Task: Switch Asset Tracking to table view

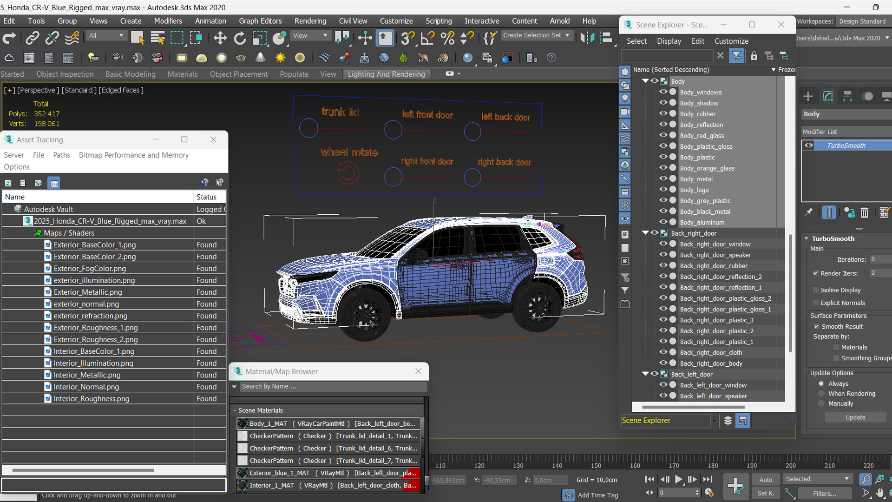Action: tap(54, 183)
